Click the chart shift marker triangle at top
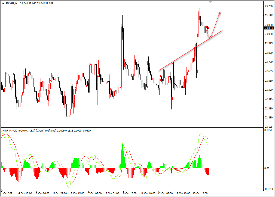 [x=211, y=2]
